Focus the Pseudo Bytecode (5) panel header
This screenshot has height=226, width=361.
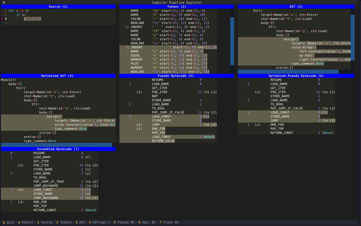[177, 76]
